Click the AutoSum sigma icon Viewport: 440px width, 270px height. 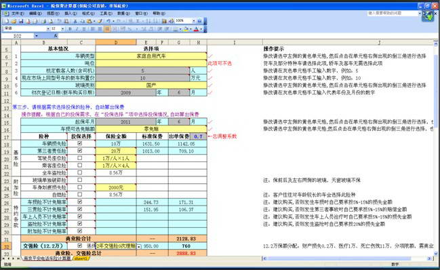click(138, 21)
